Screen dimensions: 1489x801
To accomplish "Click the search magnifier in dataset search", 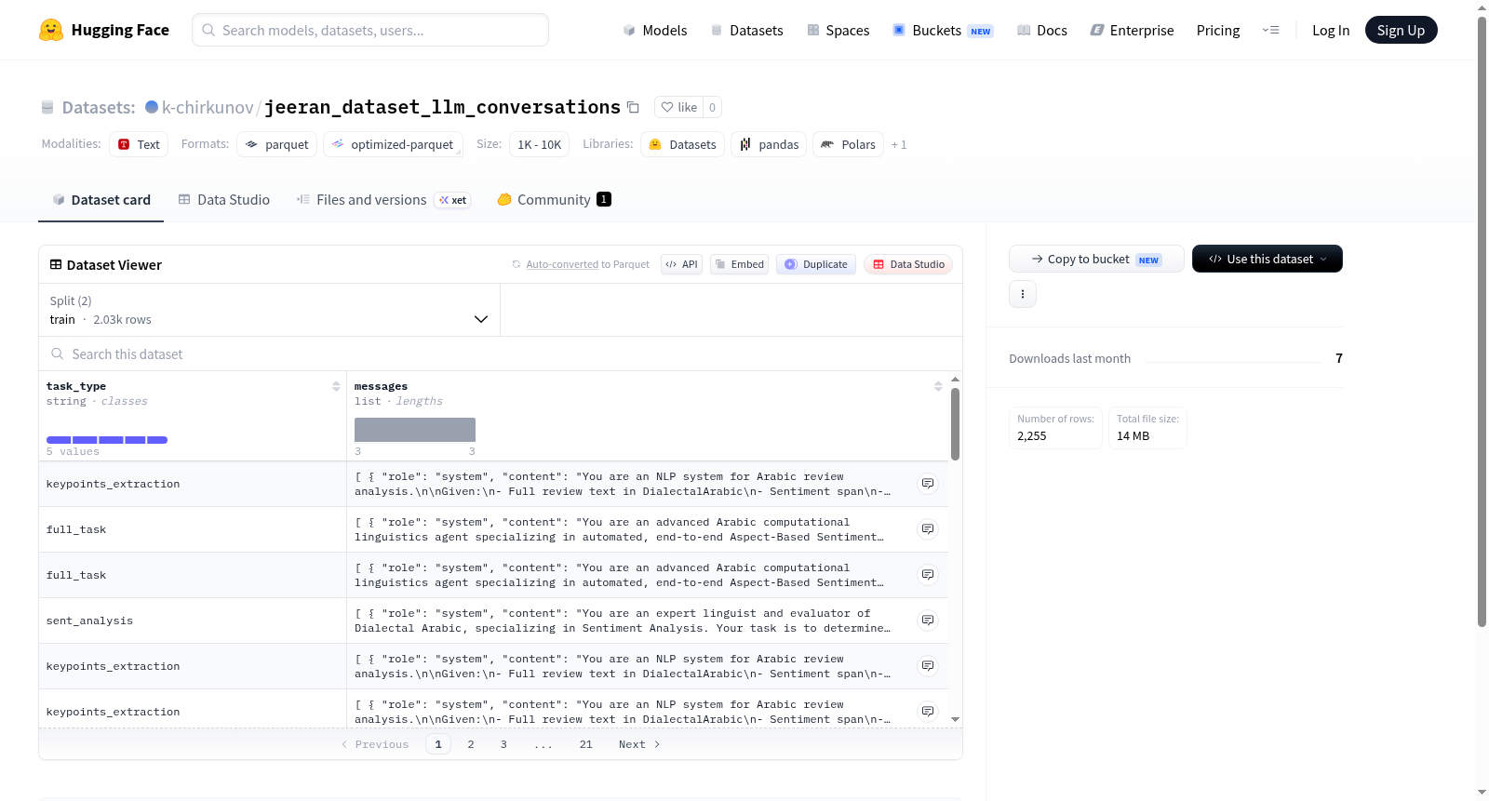I will click(x=58, y=354).
